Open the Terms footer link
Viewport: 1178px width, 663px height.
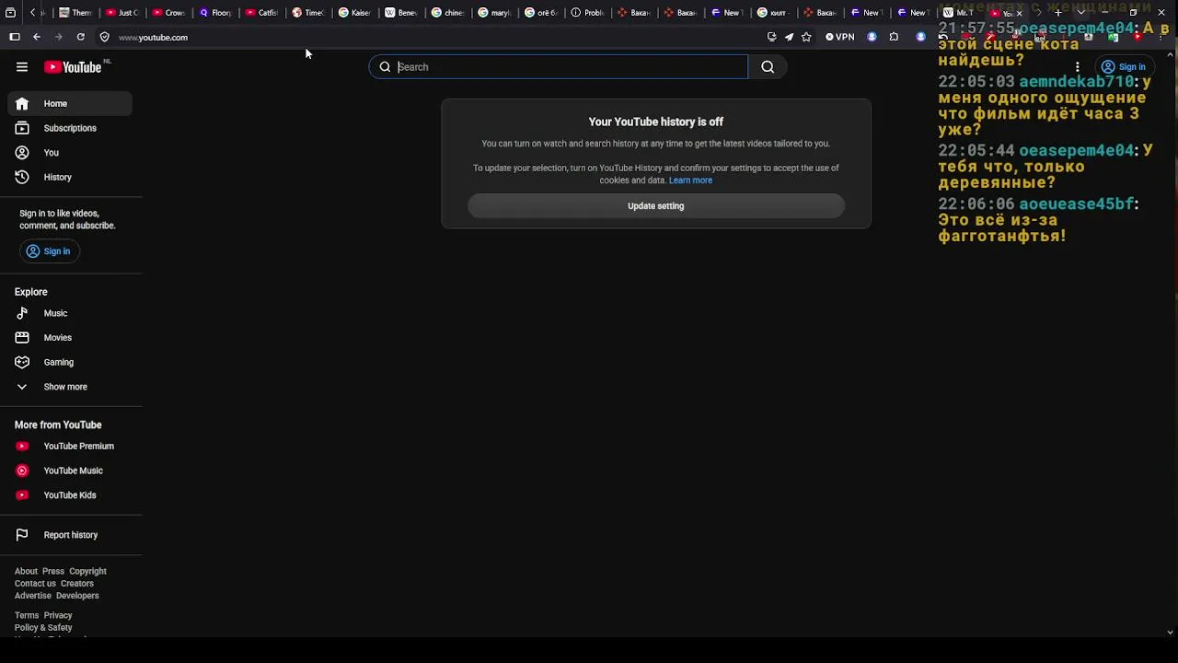(27, 616)
